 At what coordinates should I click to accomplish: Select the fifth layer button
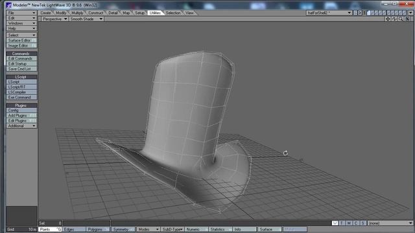(x=384, y=13)
